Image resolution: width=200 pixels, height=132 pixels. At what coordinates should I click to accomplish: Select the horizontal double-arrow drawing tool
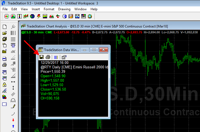pos(13,82)
